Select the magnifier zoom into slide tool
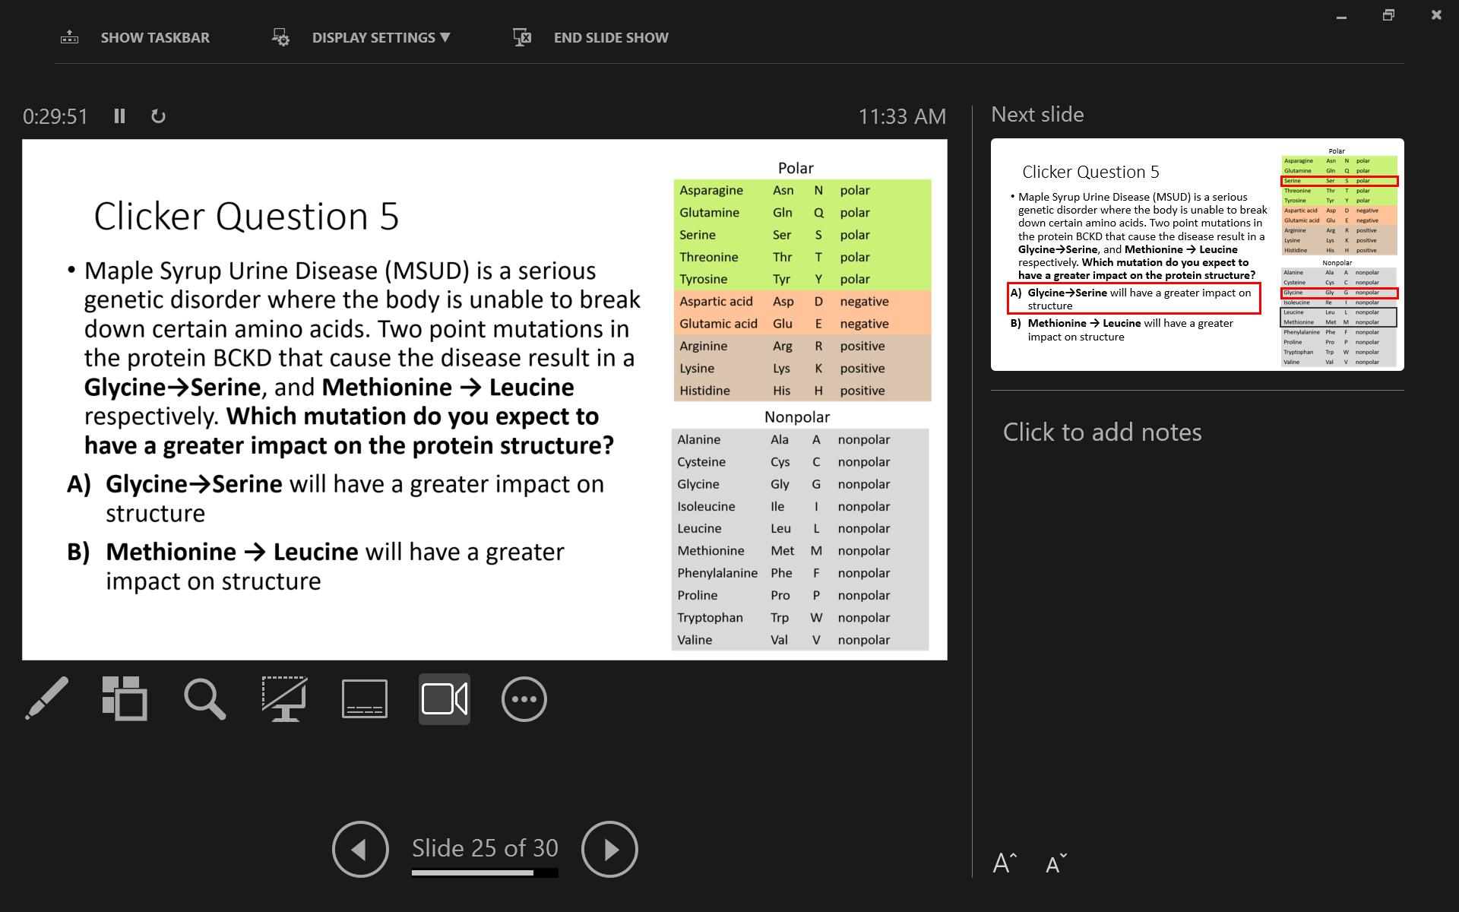This screenshot has width=1459, height=912. [x=204, y=698]
